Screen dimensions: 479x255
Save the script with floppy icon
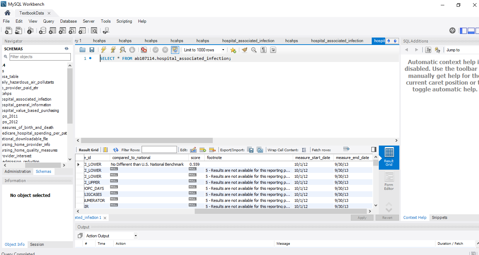[x=92, y=50]
